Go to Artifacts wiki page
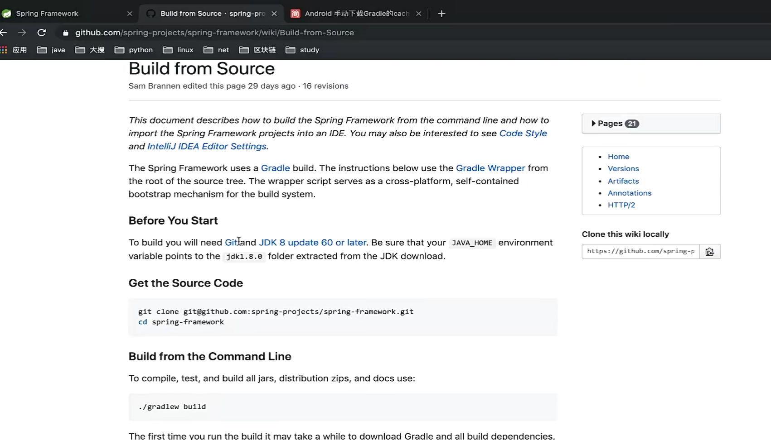This screenshot has width=771, height=440. coord(623,181)
